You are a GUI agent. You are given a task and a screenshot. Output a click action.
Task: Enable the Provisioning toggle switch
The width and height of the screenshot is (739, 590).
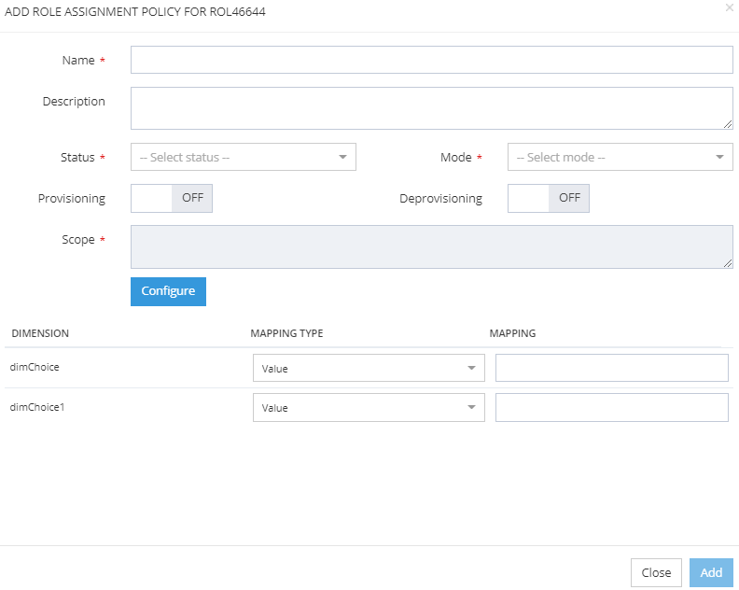tap(172, 198)
